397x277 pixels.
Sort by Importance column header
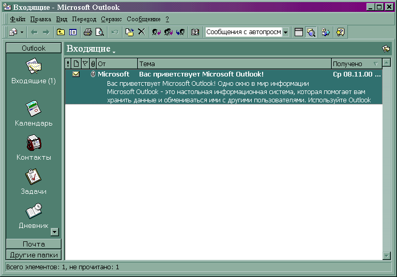tap(68, 64)
